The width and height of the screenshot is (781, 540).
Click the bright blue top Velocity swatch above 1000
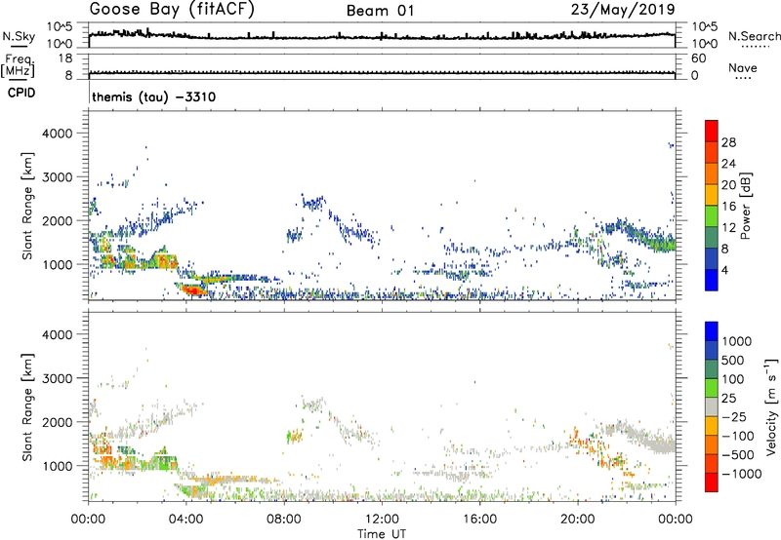point(712,331)
